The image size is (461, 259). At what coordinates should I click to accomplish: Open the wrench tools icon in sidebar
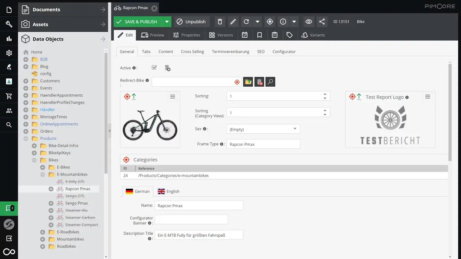pyautogui.click(x=9, y=24)
